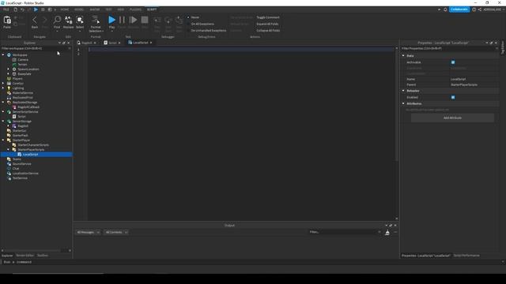Viewport: 506px width, 284px height.
Task: Collapse the Behavior properties section
Action: (403, 91)
